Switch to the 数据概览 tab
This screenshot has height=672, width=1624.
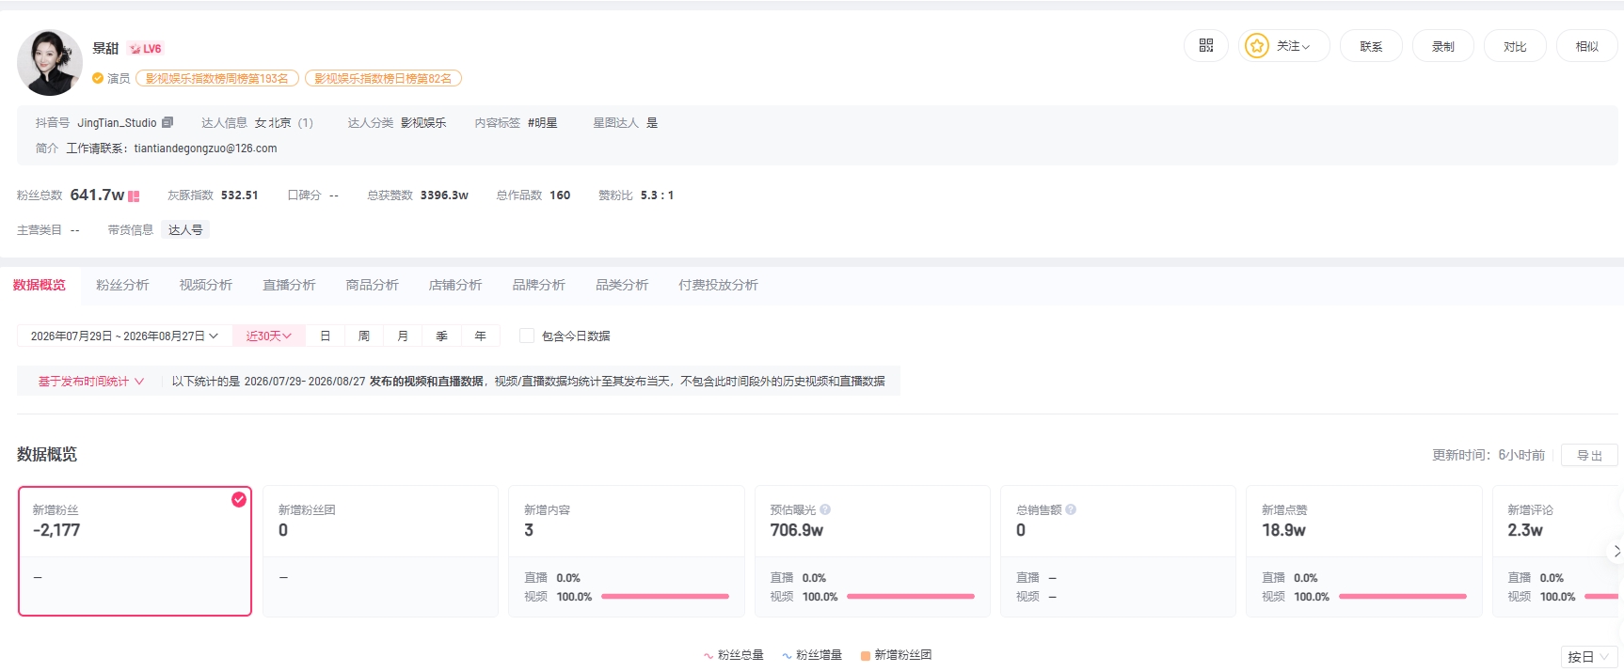(x=40, y=285)
